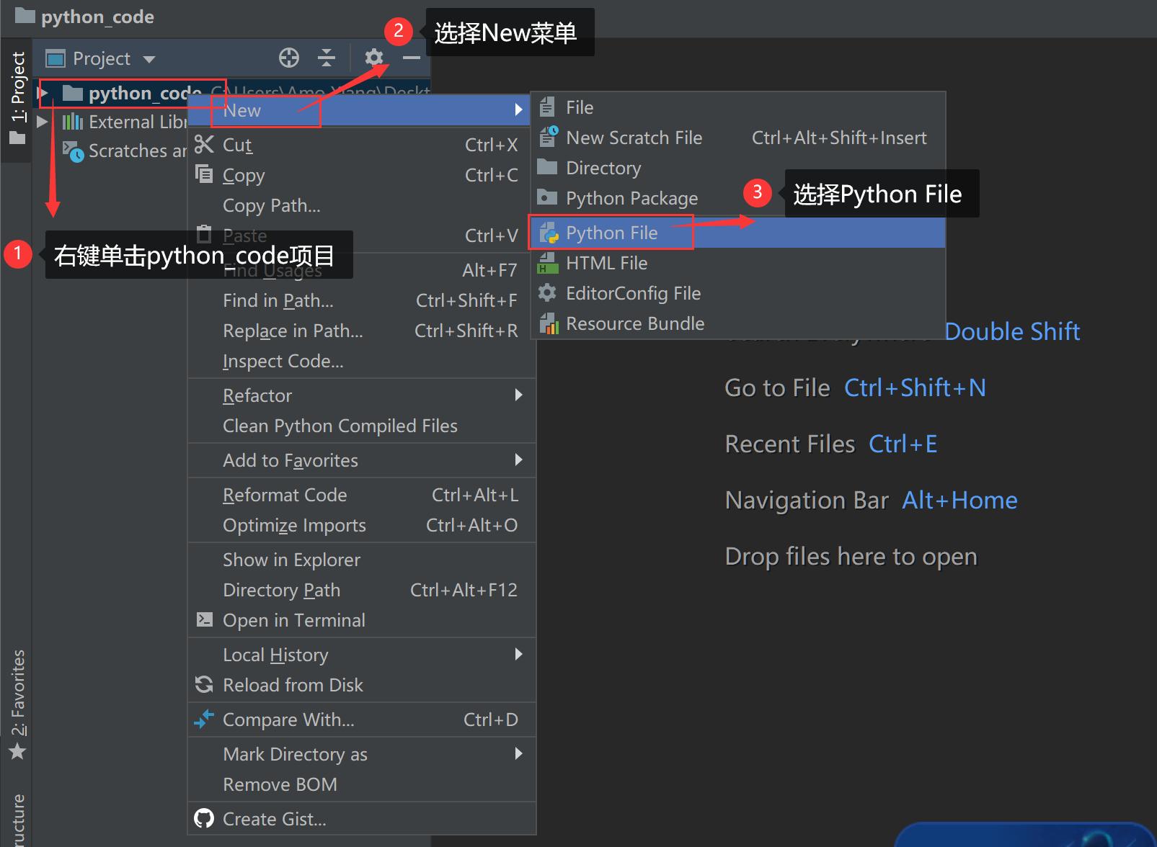Open the Mark Directory as submenu arrow

[x=518, y=753]
